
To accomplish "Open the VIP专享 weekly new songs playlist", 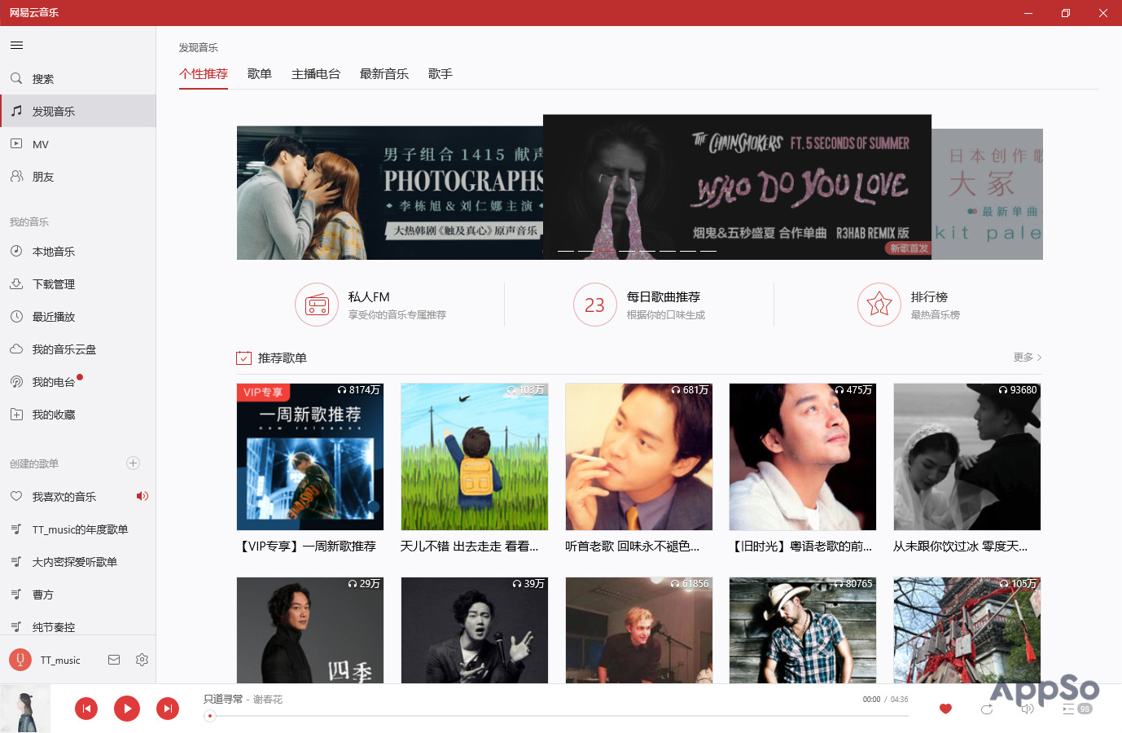I will 309,457.
